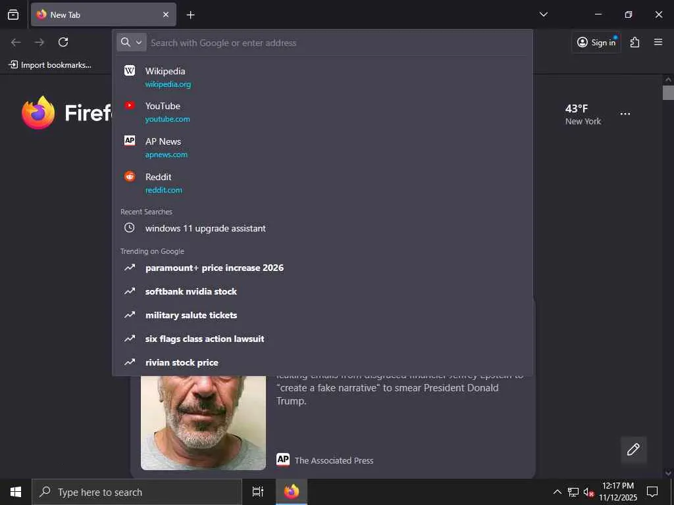This screenshot has height=505, width=674.
Task: Select trending military salute tickets
Action: coord(323,315)
